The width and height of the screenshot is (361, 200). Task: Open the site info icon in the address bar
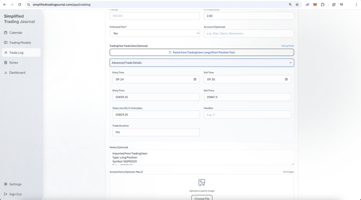coord(29,4)
